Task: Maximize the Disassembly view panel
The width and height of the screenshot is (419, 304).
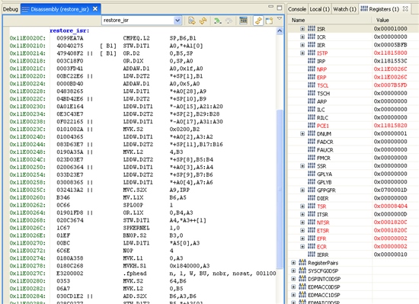Action: (x=280, y=8)
